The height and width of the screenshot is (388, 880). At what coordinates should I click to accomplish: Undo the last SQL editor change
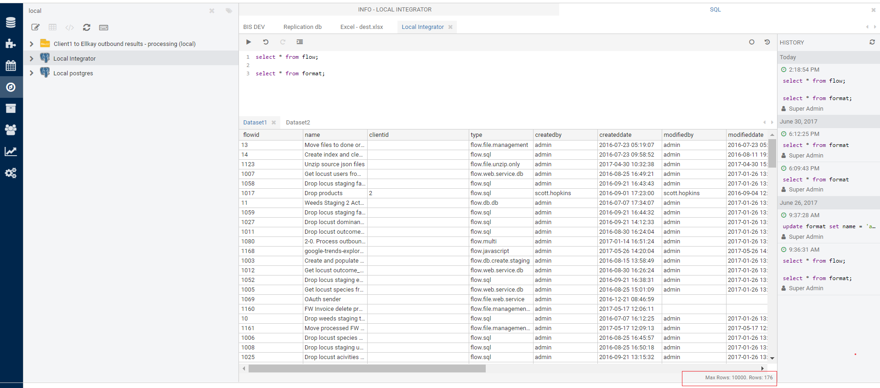[x=266, y=42]
